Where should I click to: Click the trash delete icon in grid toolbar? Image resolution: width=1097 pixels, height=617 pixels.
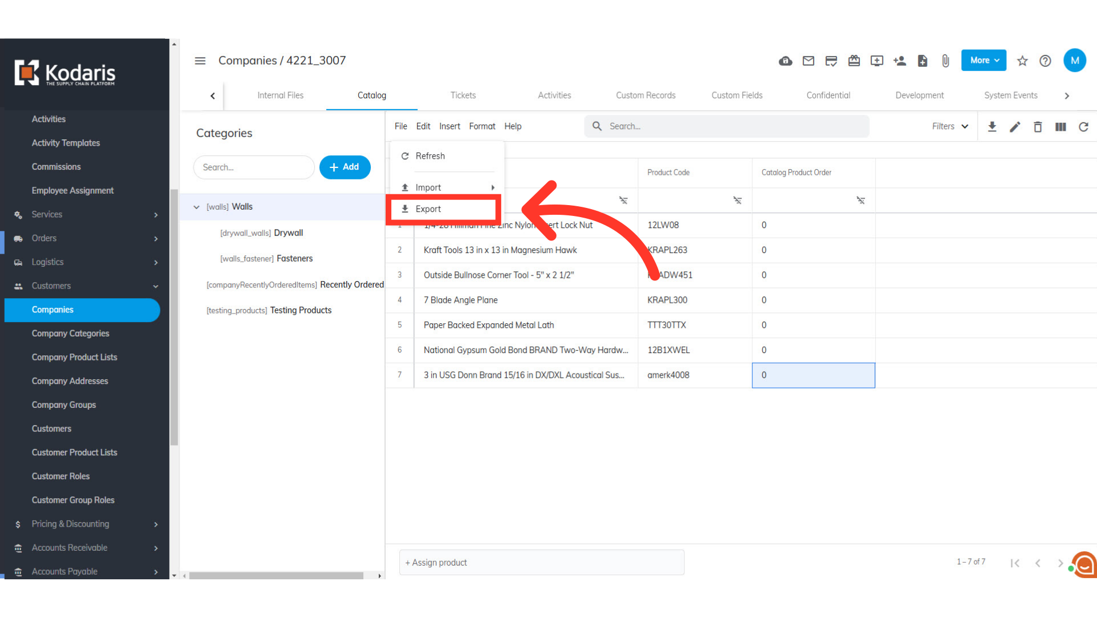click(1038, 127)
